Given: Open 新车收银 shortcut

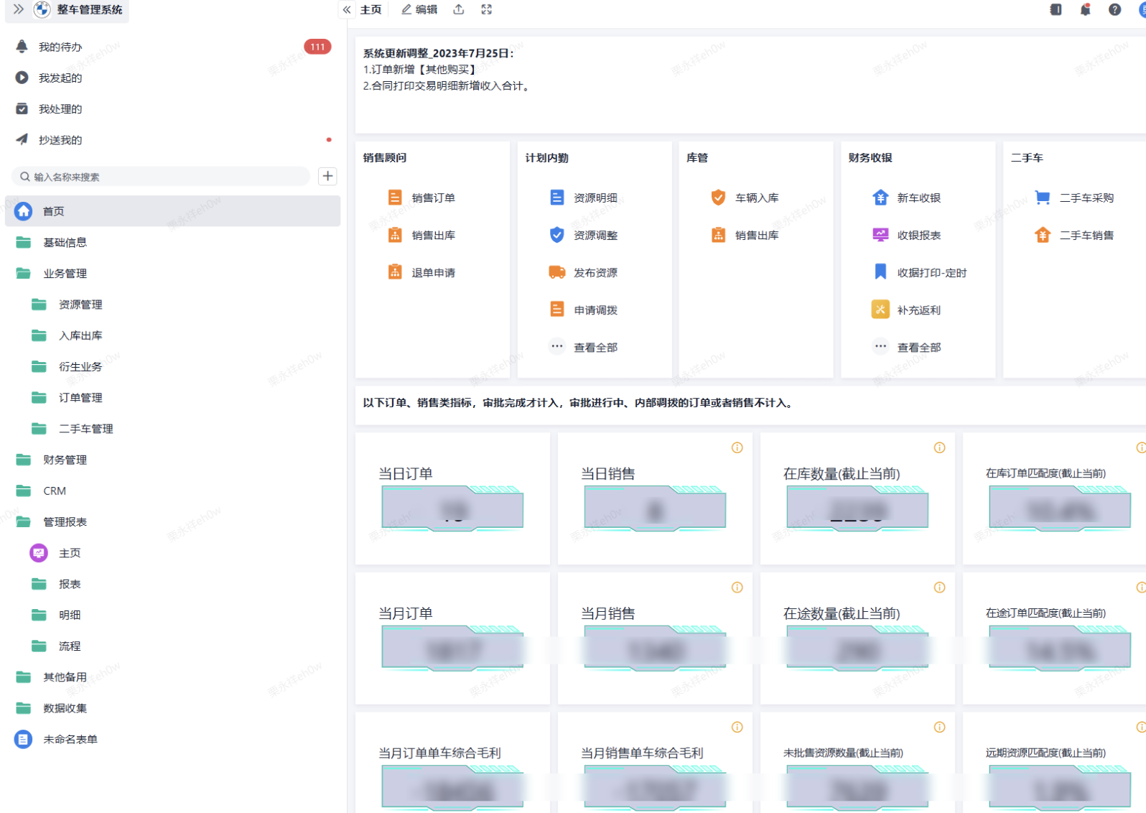Looking at the screenshot, I should tap(906, 198).
